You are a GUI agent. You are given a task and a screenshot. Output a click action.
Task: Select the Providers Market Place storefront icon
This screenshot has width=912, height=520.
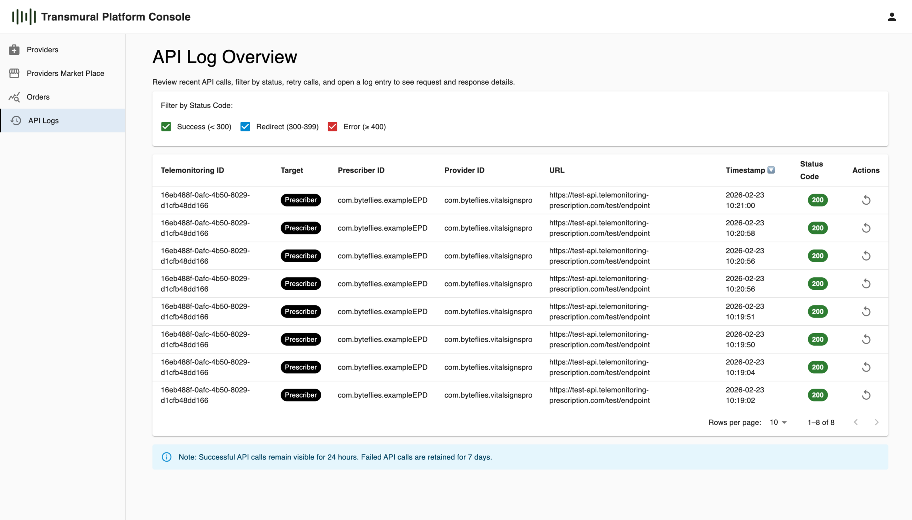pos(14,73)
